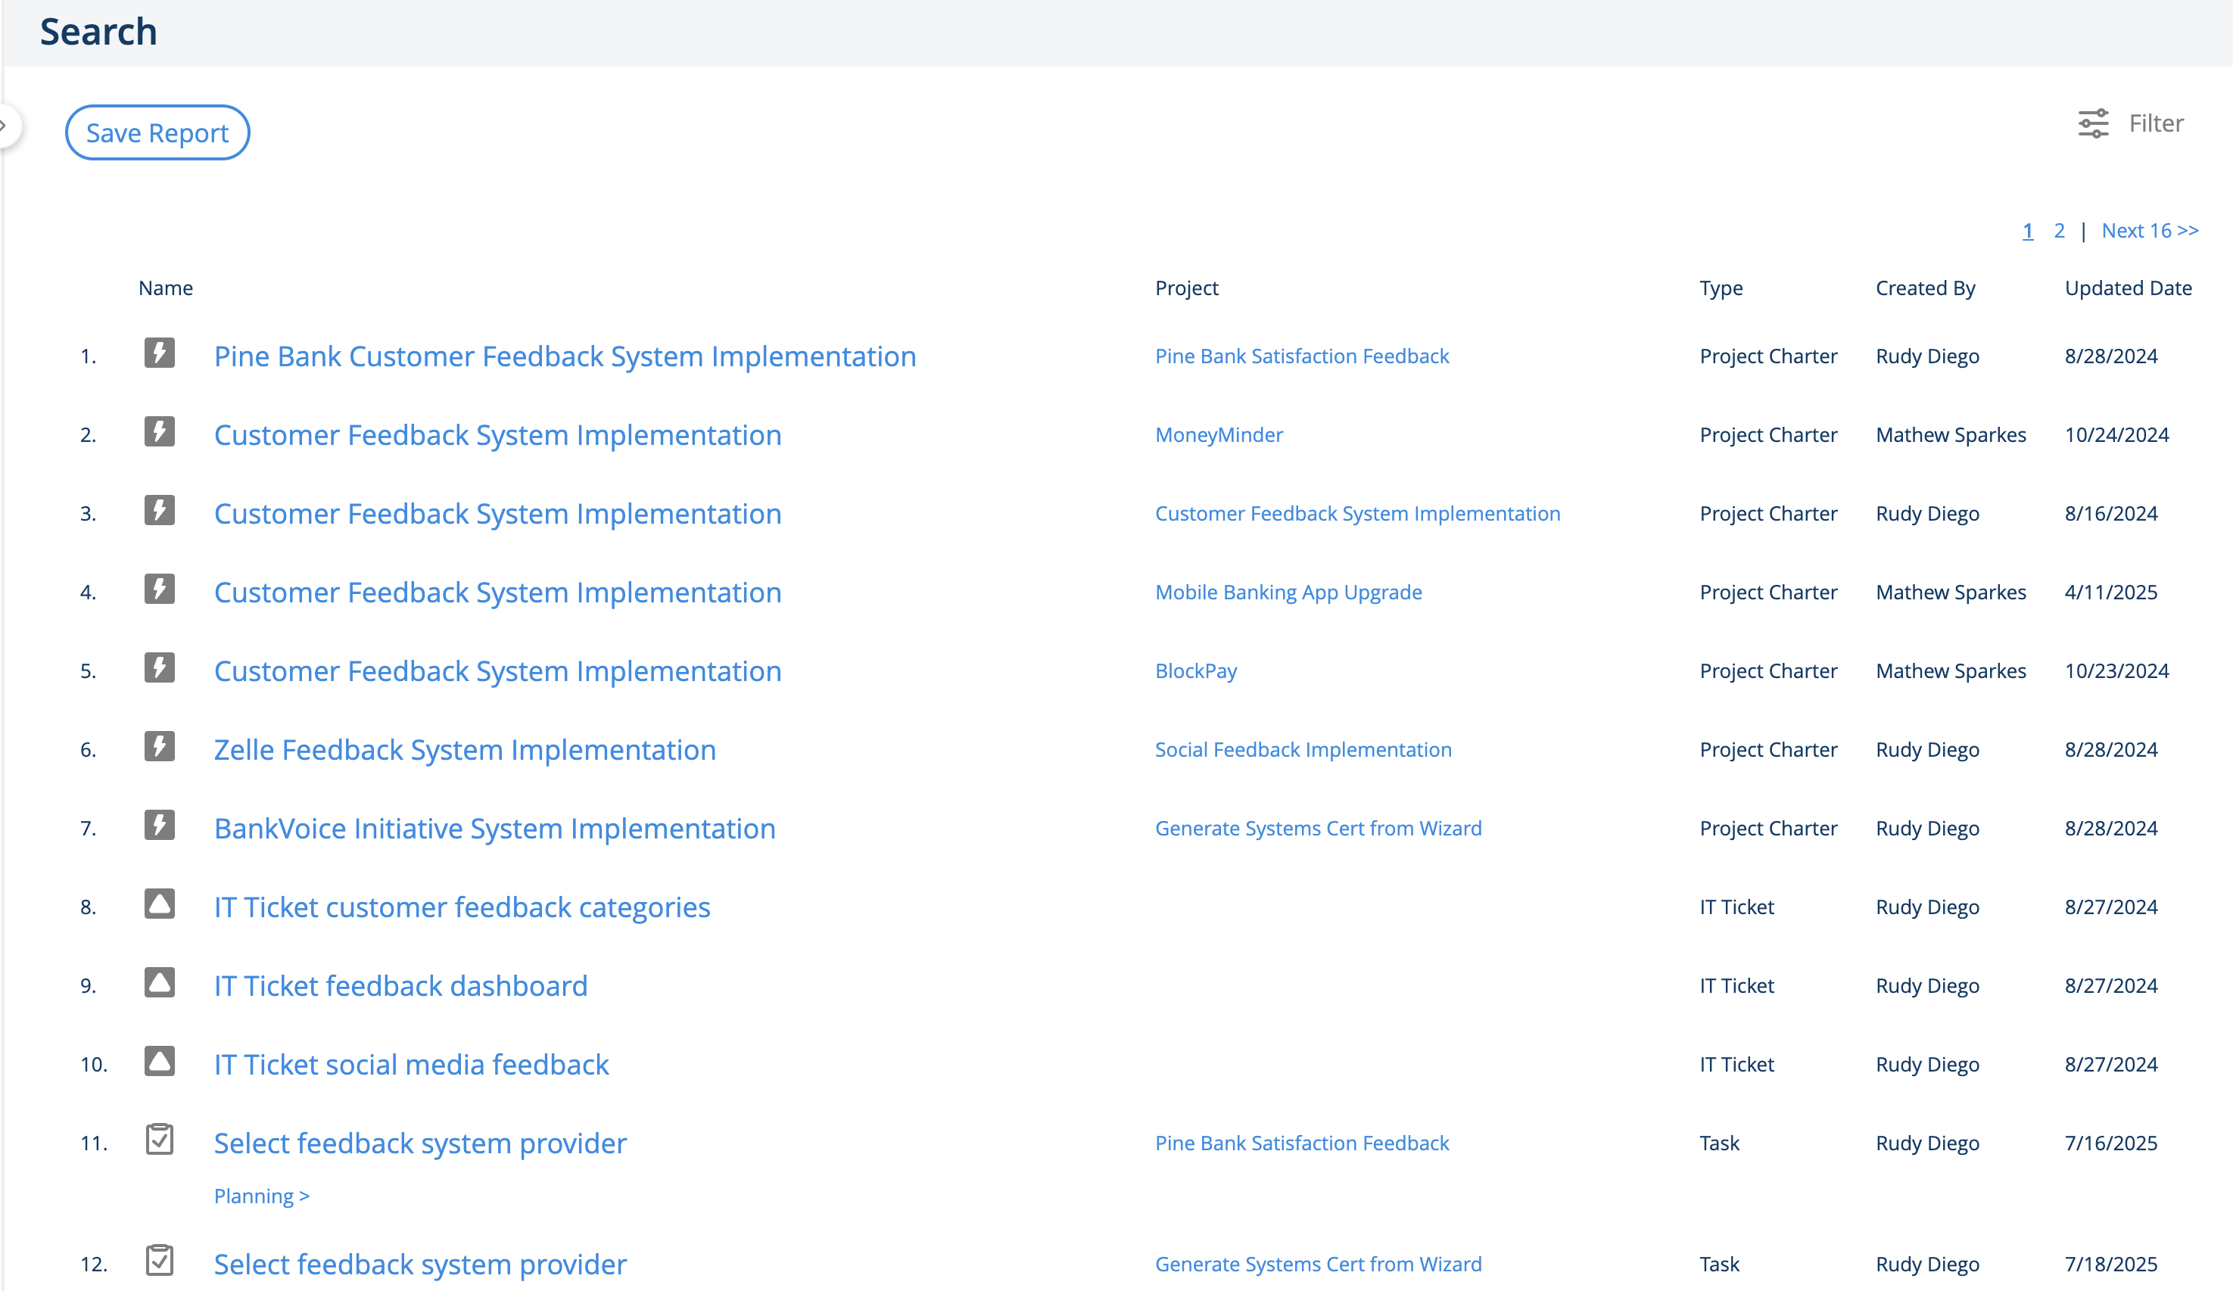Click the icon beside BankVoice Initiative System Implementation

[160, 826]
